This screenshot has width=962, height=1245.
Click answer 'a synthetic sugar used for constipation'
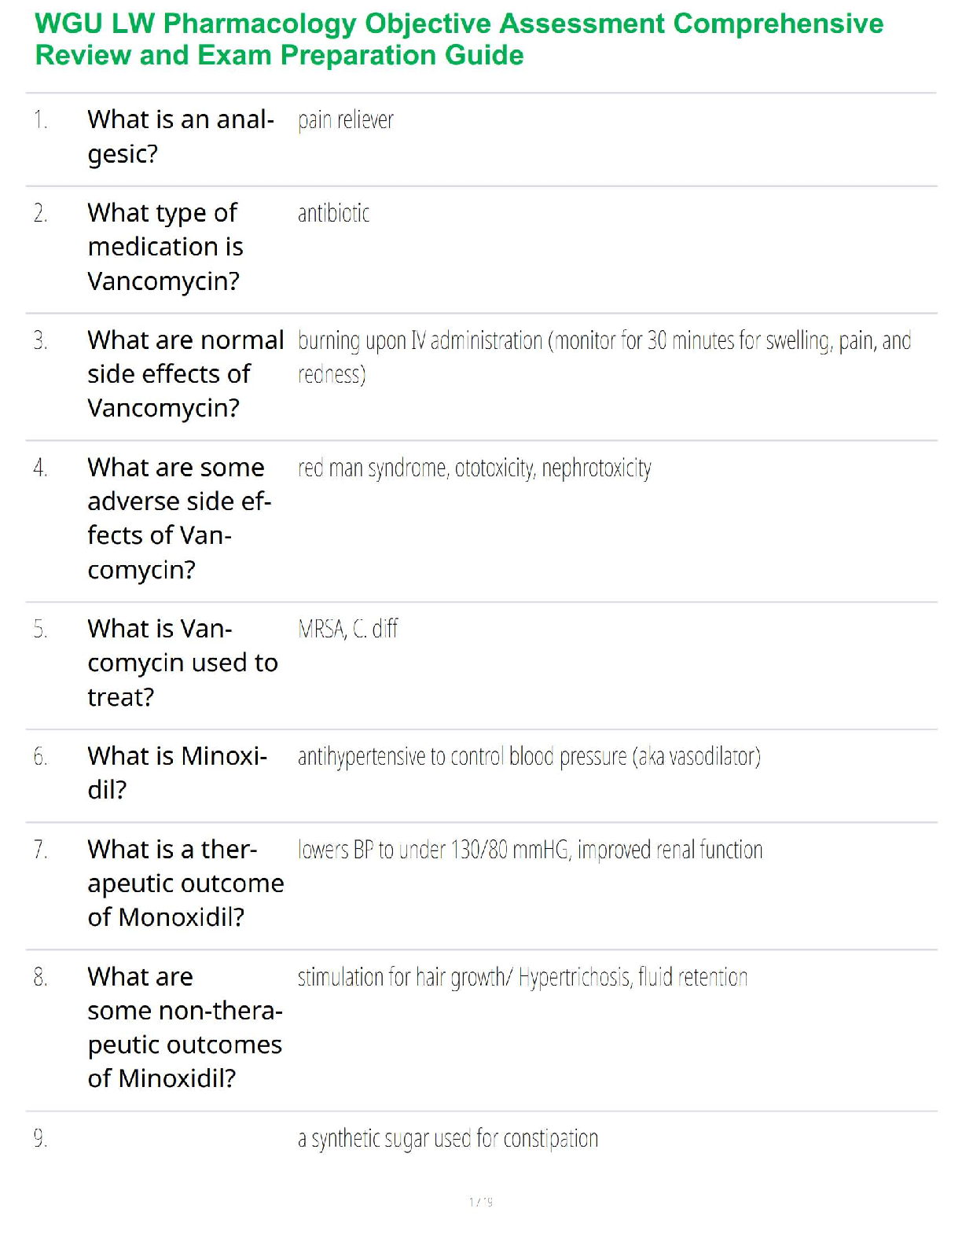pyautogui.click(x=448, y=1138)
